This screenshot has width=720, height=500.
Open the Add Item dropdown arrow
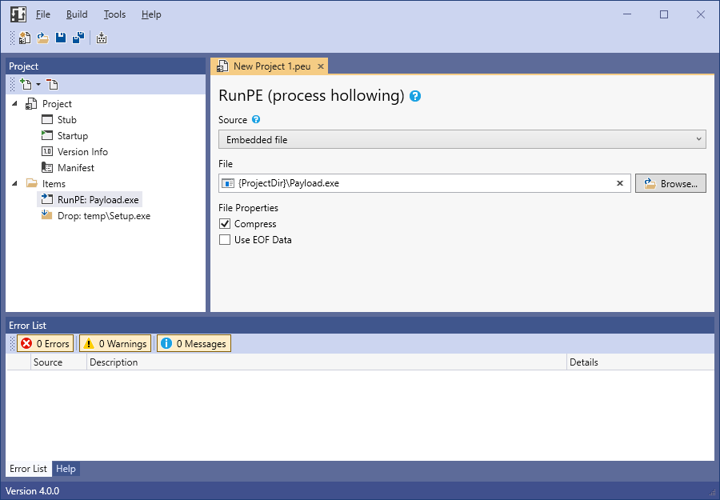pyautogui.click(x=38, y=85)
